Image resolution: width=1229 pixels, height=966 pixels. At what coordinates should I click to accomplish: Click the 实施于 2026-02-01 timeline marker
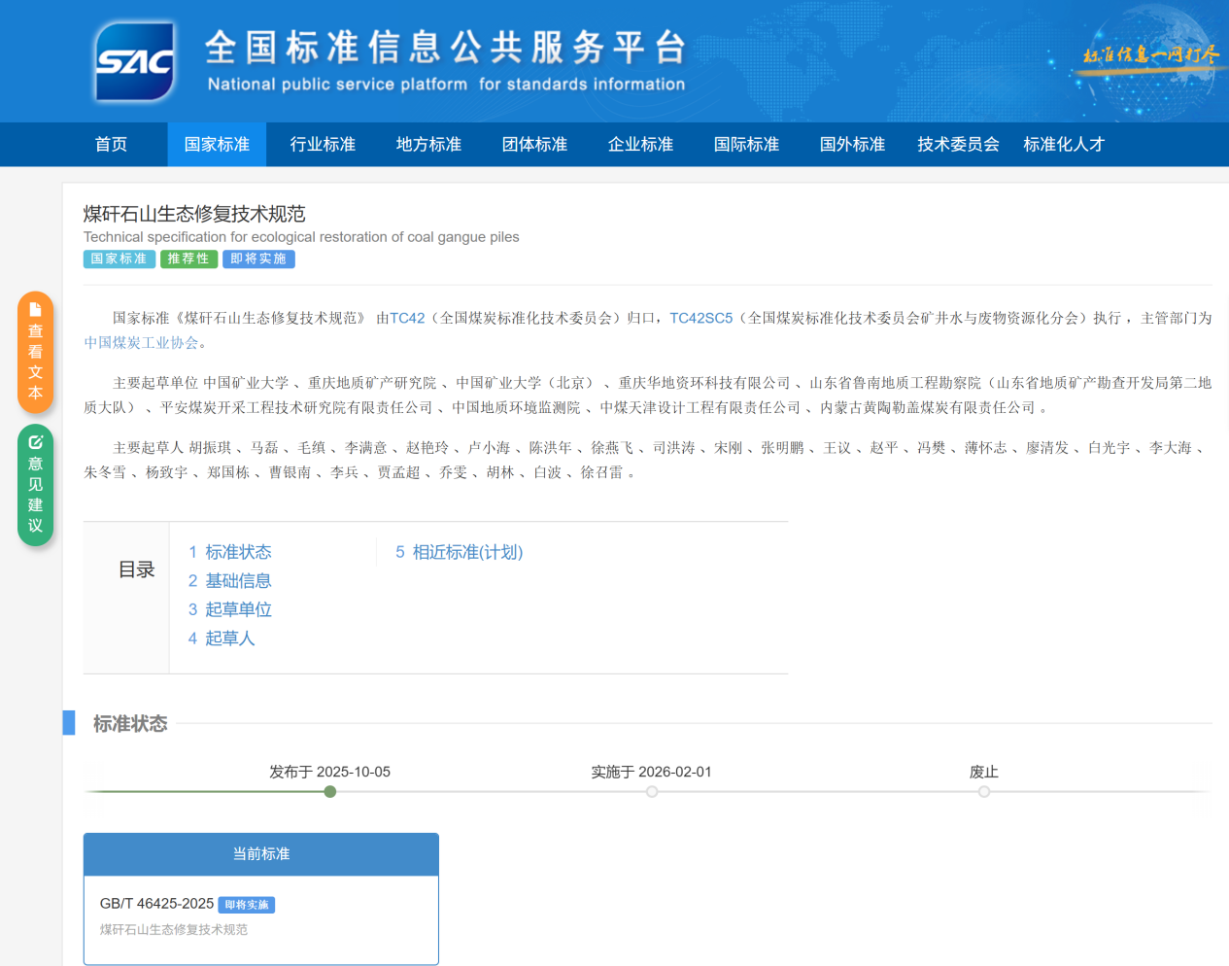tap(652, 792)
